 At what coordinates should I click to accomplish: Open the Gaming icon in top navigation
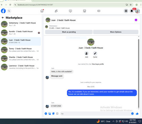click(99, 11)
